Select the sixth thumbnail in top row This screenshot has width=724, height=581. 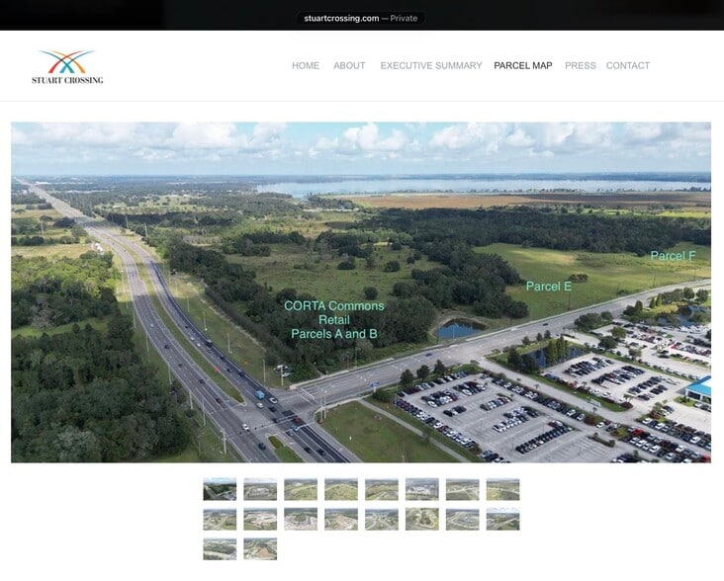pyautogui.click(x=421, y=489)
